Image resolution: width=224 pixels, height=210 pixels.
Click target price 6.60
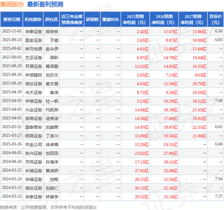[219, 144]
